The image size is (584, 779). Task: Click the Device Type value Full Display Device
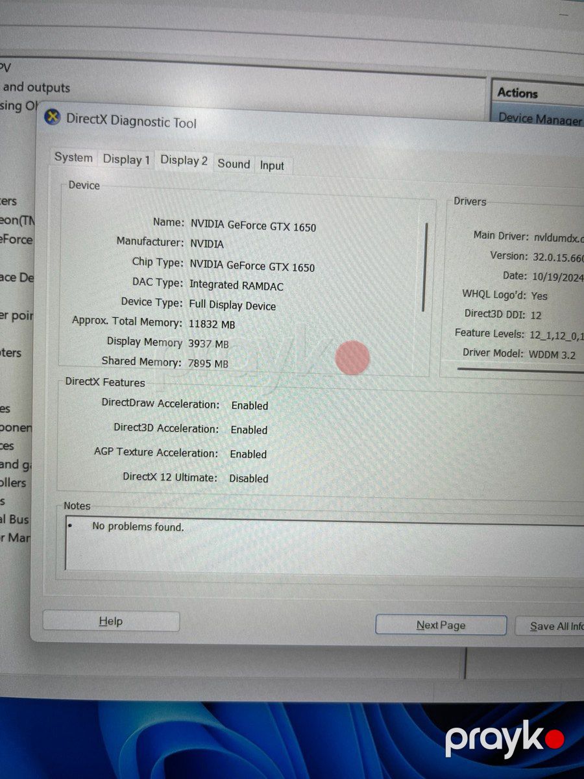tap(232, 305)
